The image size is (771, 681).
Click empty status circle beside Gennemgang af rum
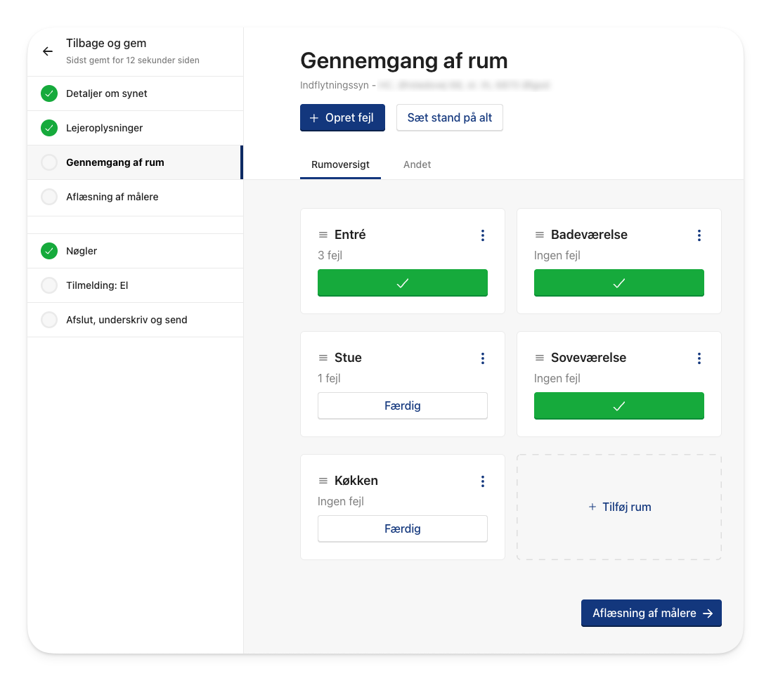click(49, 162)
